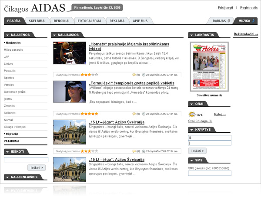
Task: Click the comment bubble under first Singapore article
Action: click(134, 151)
